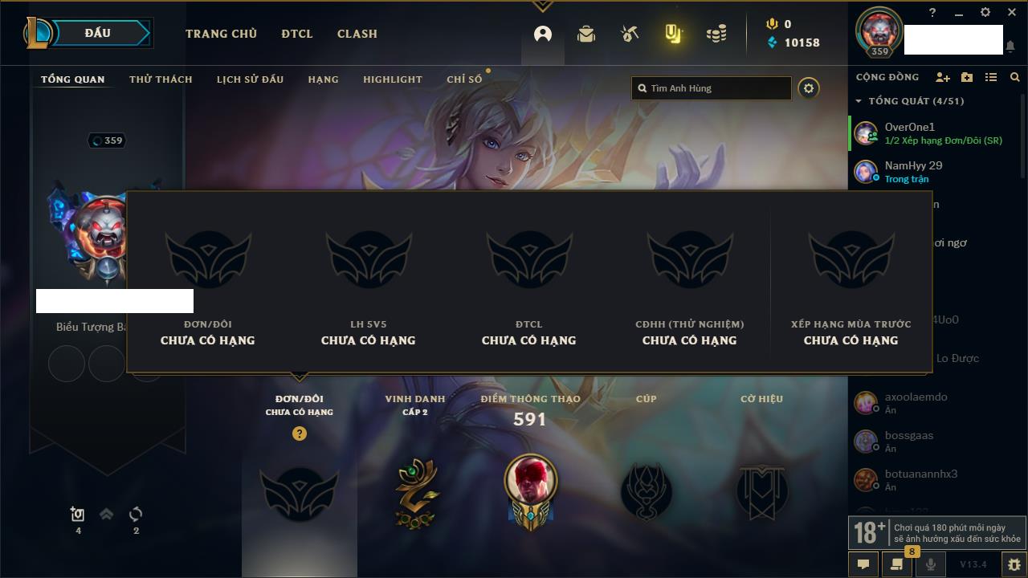This screenshot has width=1028, height=578.
Task: Switch to the THỬ THÁCH tab
Action: 161,79
